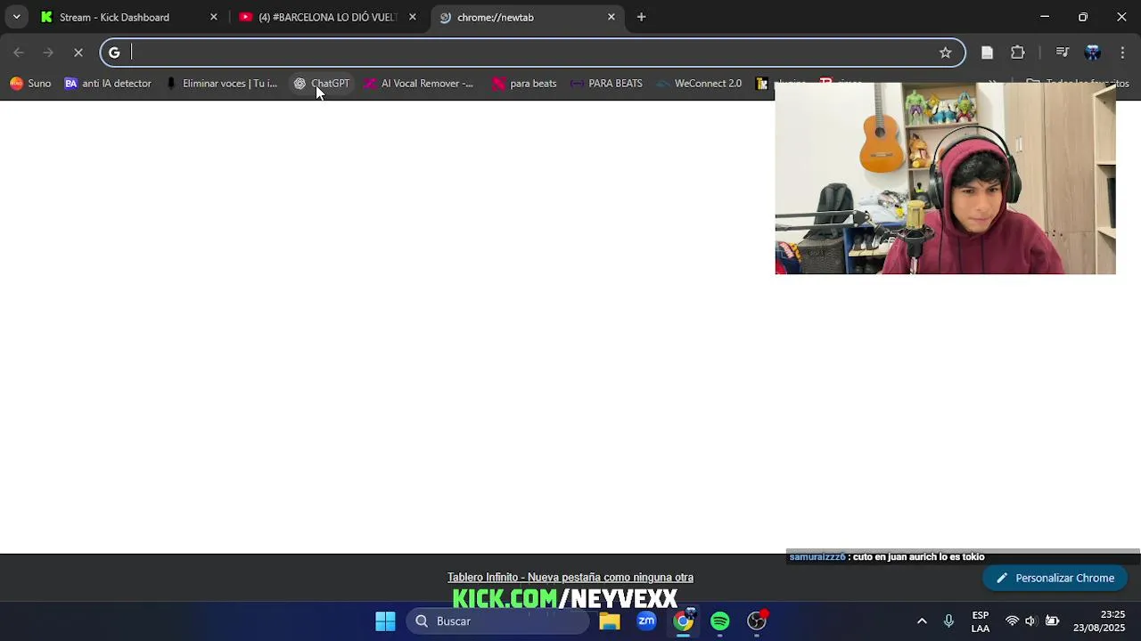
Task: Open a new tab with the plus button
Action: pos(641,17)
